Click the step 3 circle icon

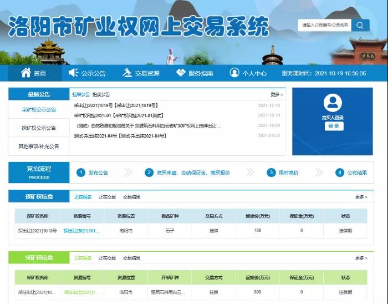pyautogui.click(x=271, y=173)
